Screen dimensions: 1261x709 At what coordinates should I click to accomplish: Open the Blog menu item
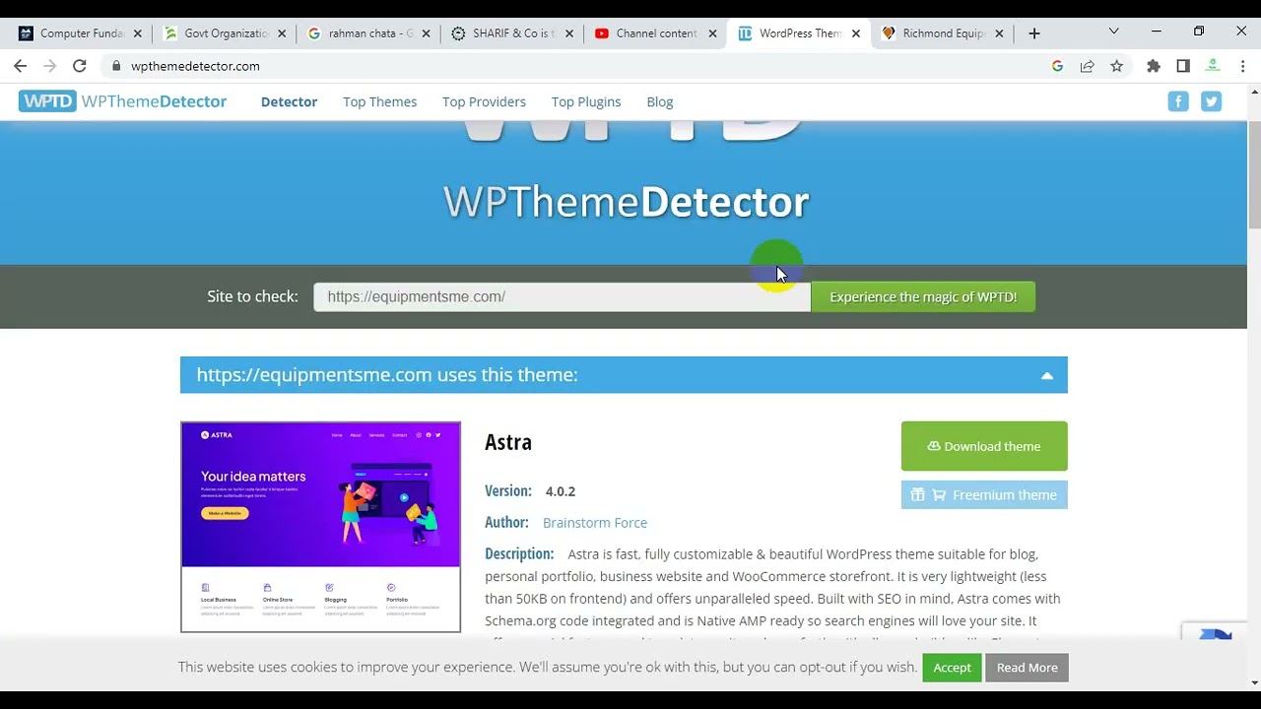[x=660, y=101]
